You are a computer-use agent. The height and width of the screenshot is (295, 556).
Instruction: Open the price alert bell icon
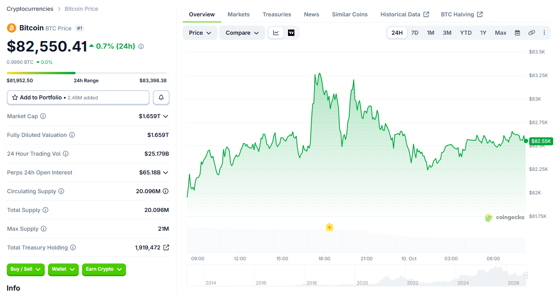tap(161, 97)
